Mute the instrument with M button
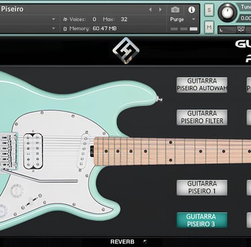Screen dimensions: 251x247 (x=209, y=28)
